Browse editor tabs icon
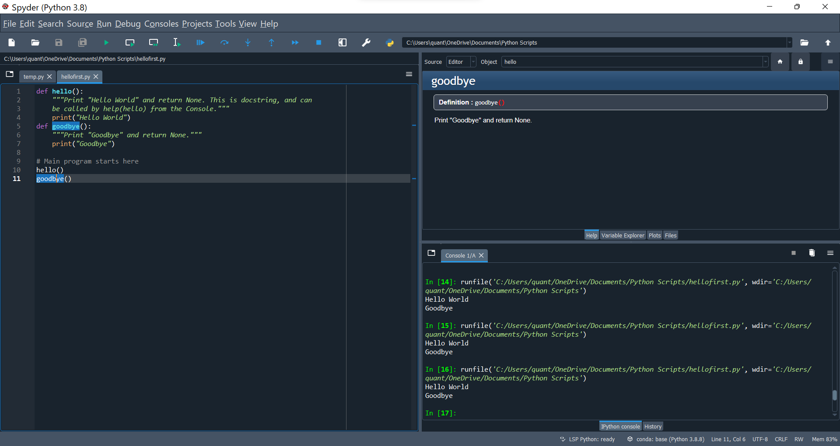This screenshot has width=840, height=446. point(10,74)
